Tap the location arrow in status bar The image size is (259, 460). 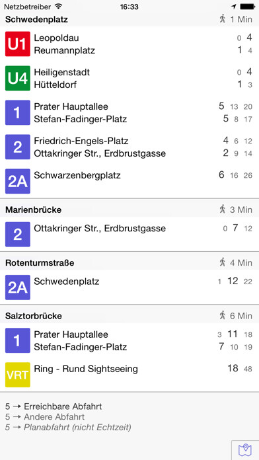233,7
